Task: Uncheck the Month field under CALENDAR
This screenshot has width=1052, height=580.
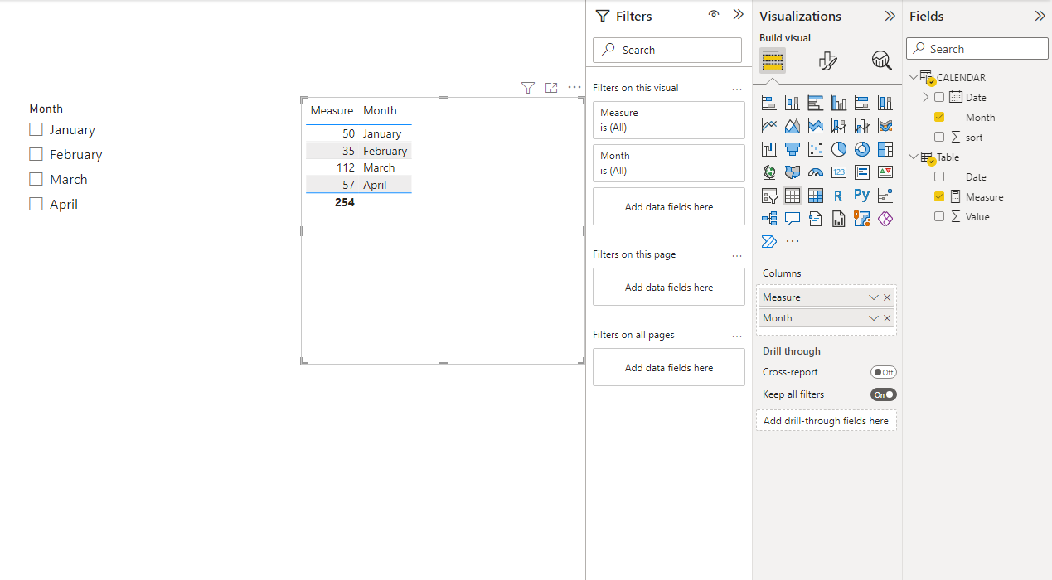Action: 939,118
